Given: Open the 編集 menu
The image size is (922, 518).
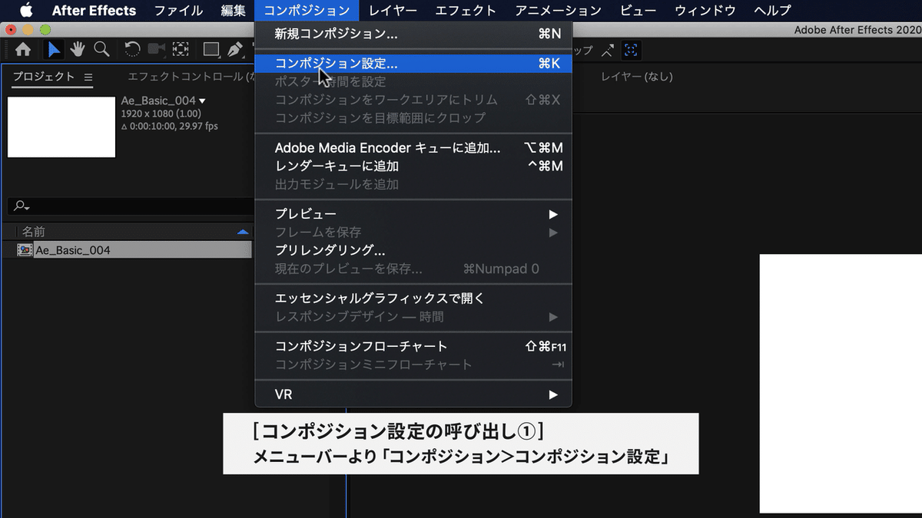Looking at the screenshot, I should click(x=234, y=11).
